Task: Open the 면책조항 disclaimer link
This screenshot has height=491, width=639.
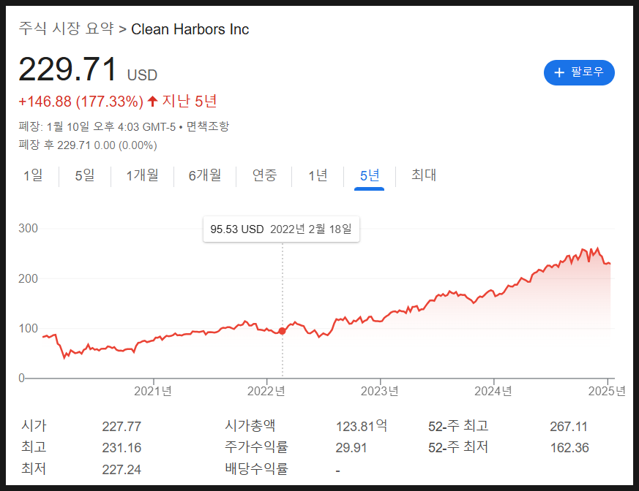Action: click(208, 126)
